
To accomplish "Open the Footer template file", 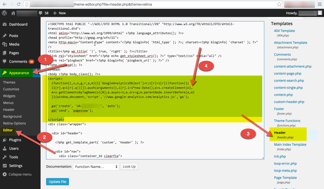I will (279, 109).
